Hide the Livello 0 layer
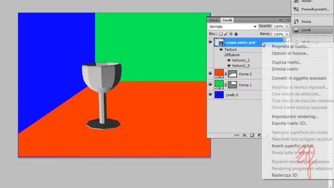 (x=210, y=95)
